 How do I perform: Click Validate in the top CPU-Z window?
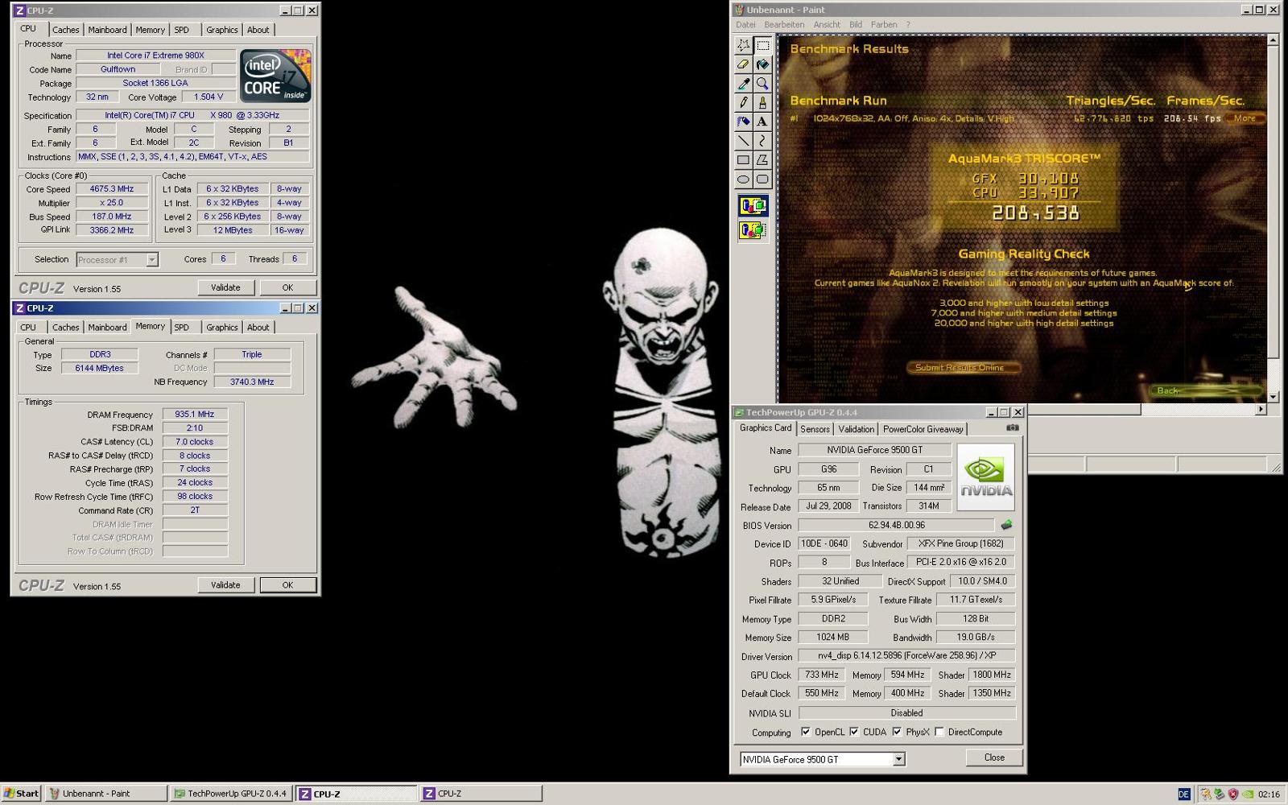[x=225, y=287]
